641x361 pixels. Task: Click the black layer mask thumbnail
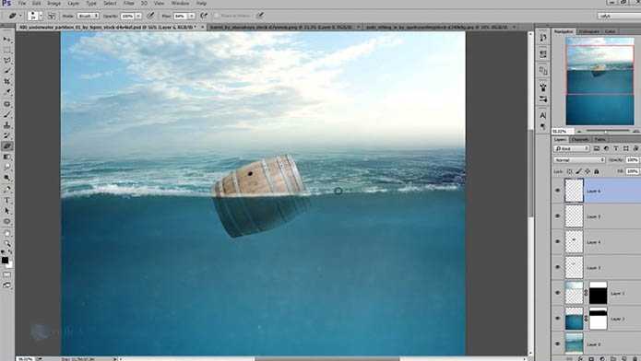click(598, 293)
